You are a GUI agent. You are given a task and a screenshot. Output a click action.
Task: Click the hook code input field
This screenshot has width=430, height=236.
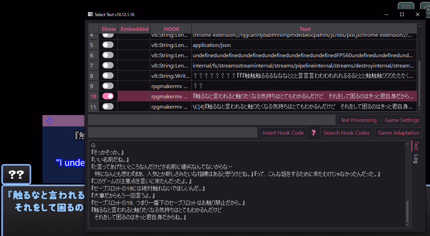click(x=173, y=133)
